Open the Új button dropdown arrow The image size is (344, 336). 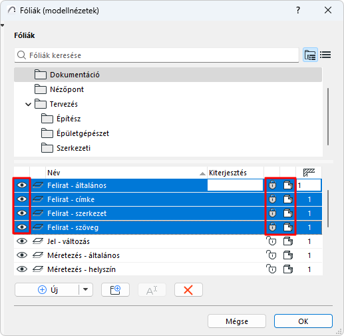point(86,289)
